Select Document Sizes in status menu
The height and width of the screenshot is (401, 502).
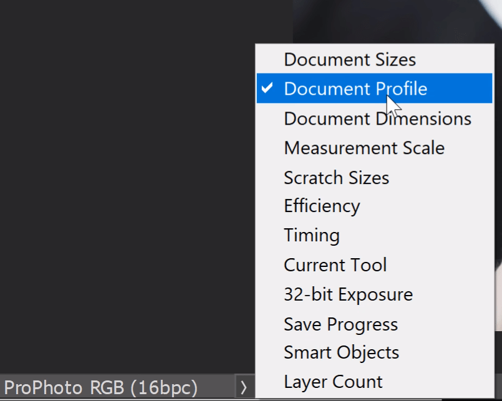349,60
